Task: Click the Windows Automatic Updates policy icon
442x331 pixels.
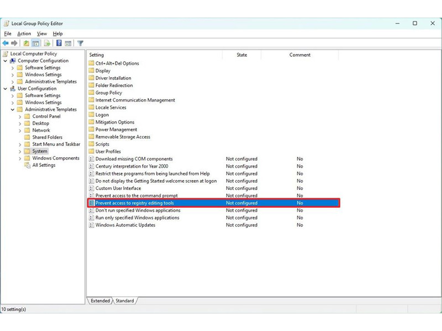Action: pyautogui.click(x=91, y=225)
